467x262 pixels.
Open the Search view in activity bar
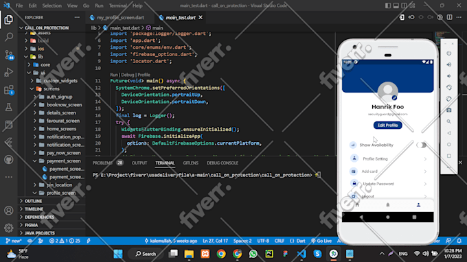click(x=9, y=37)
